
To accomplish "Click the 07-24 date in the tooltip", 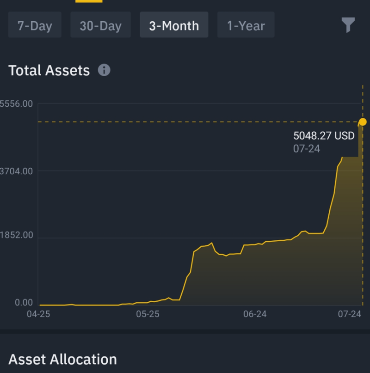I will 307,149.
